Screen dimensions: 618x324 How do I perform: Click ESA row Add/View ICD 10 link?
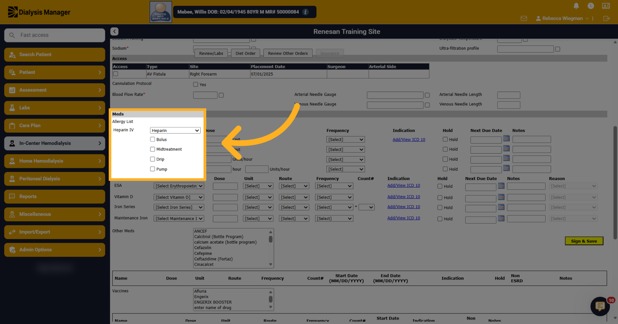pos(404,185)
